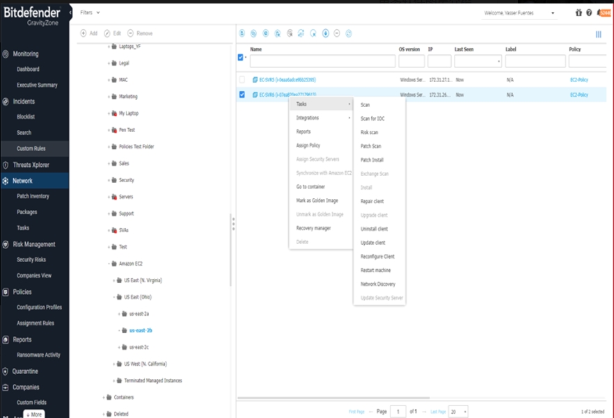614x418 pixels.
Task: Click the Delete (minus circle) icon in the toolbar
Action: tap(336, 33)
